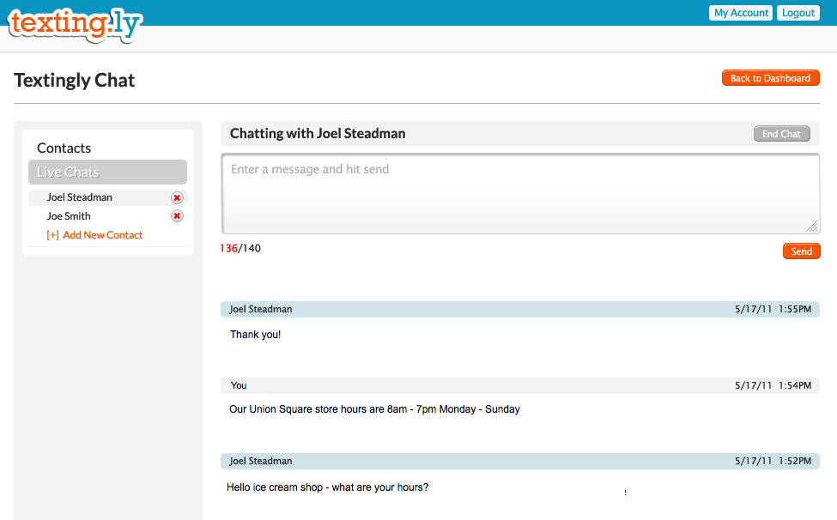This screenshot has width=837, height=520.
Task: Log out via the Logout button
Action: [x=798, y=13]
